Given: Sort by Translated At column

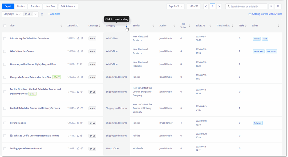Looking at the screenshot, I should click(x=232, y=26).
